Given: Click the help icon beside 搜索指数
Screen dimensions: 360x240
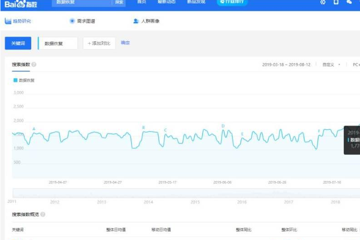Looking at the screenshot, I should 34,64.
